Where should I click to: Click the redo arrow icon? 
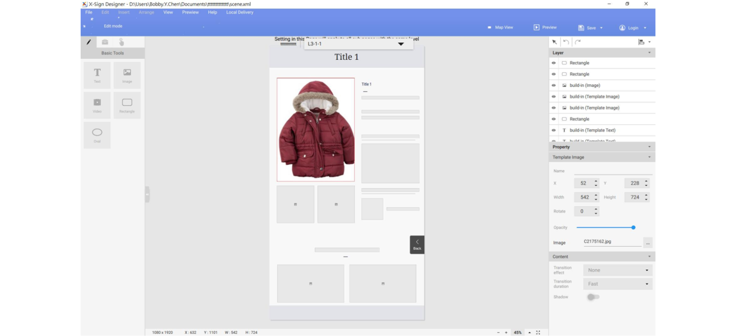tap(578, 42)
